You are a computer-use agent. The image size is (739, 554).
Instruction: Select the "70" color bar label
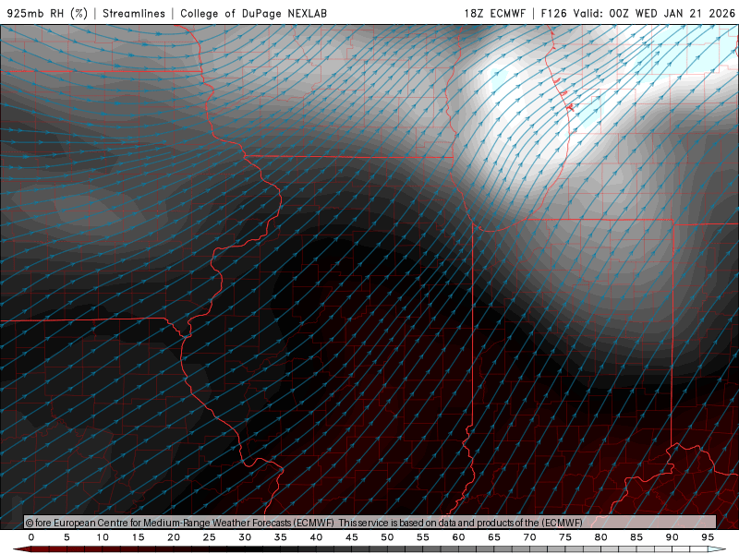point(529,537)
